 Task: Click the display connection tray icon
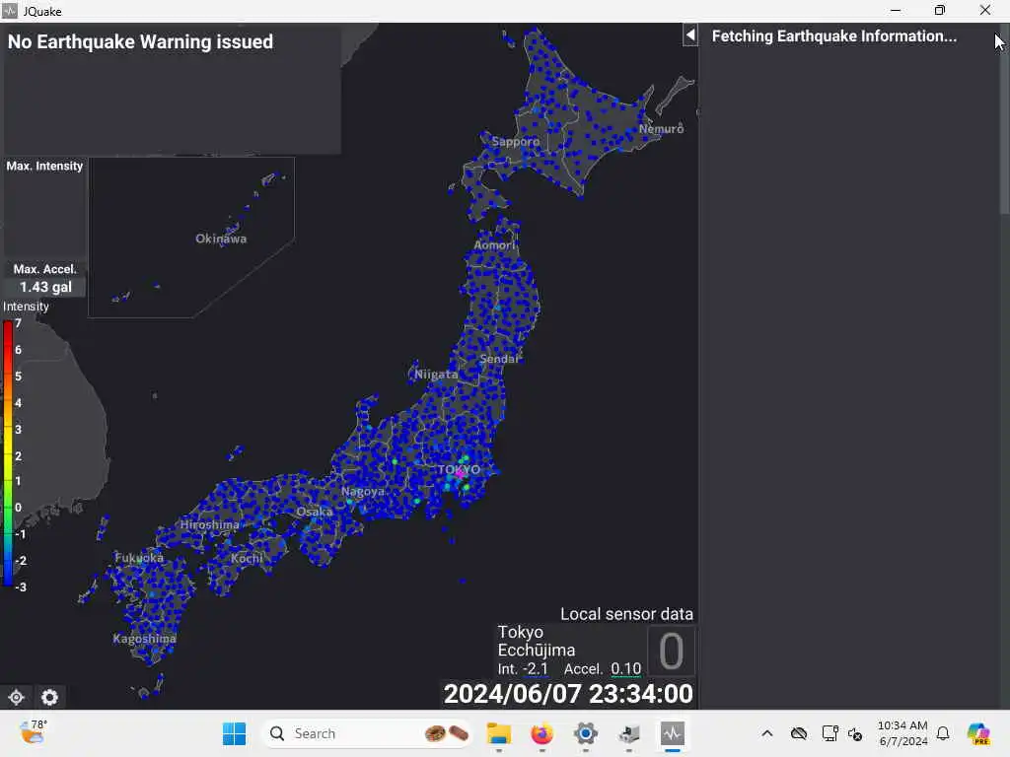point(830,733)
